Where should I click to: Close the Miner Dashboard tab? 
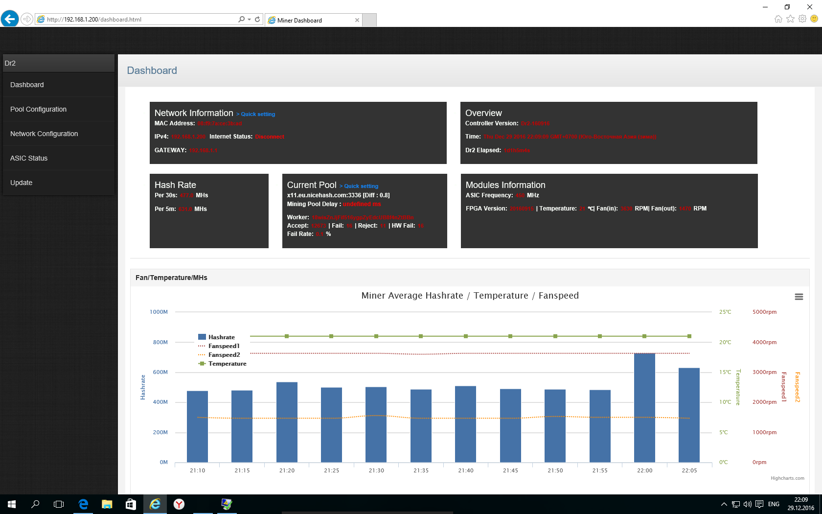[x=357, y=20]
